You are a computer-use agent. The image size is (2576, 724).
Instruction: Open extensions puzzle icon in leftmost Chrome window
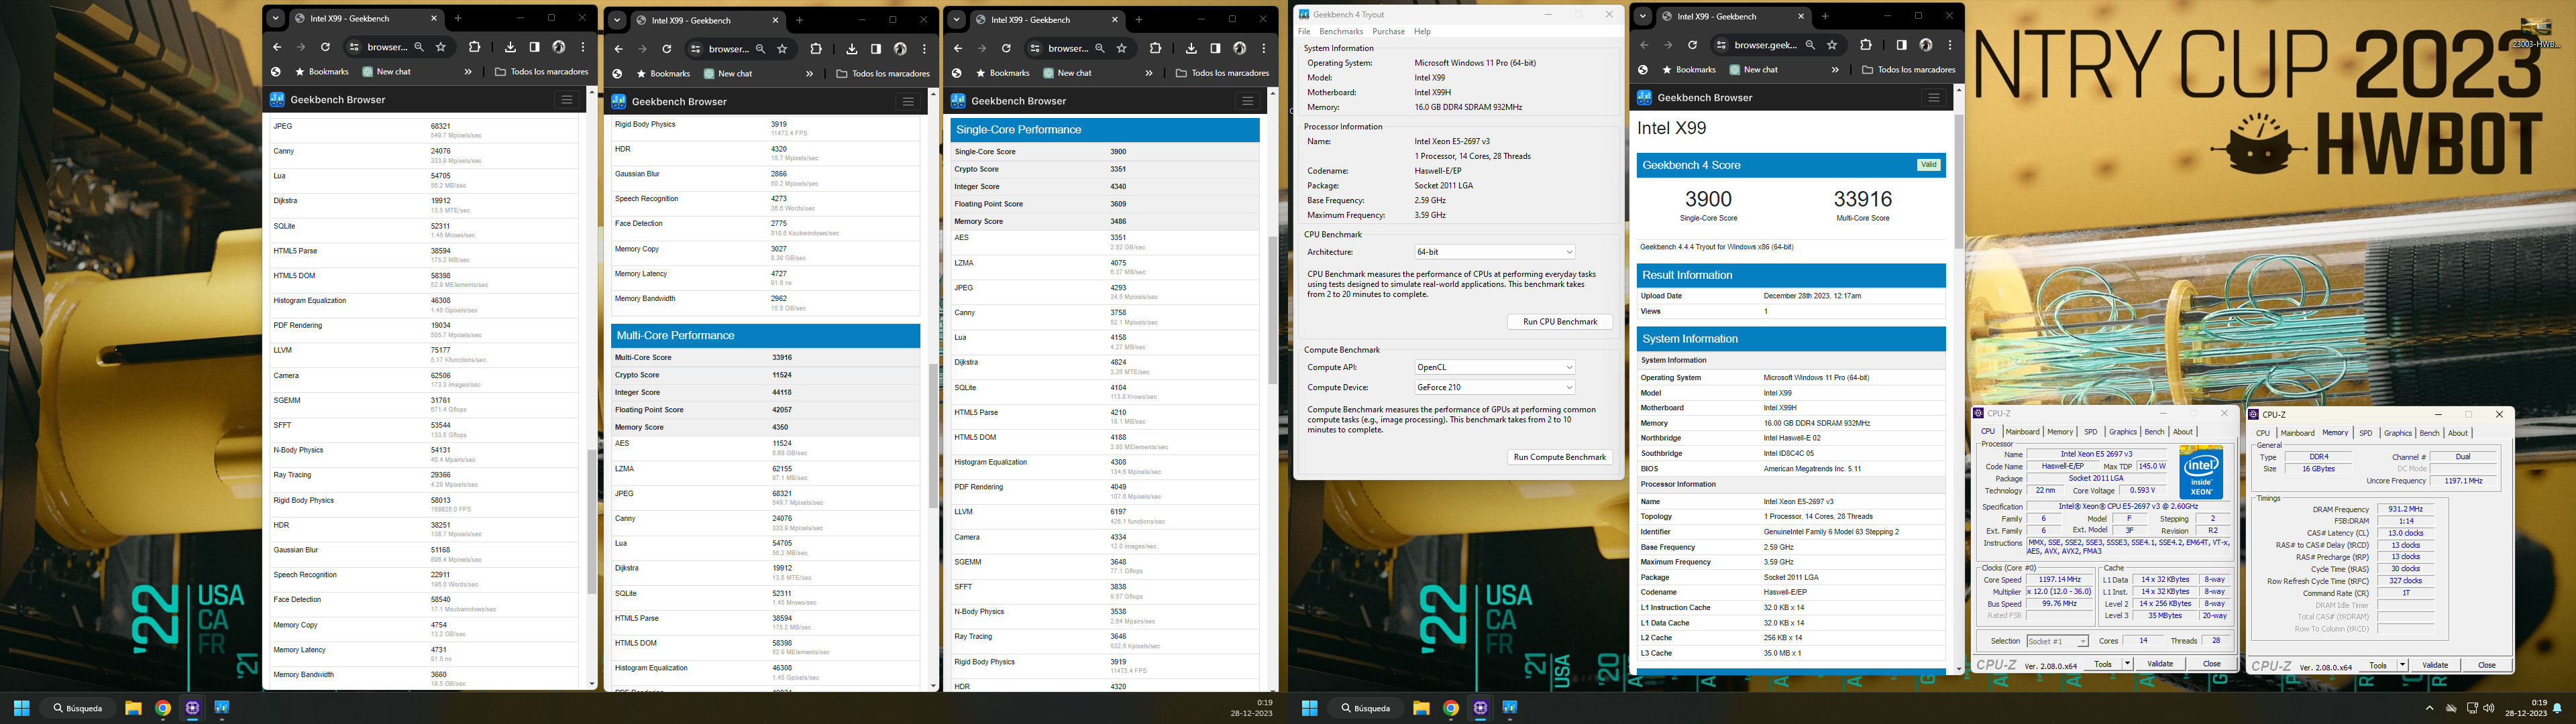point(475,47)
